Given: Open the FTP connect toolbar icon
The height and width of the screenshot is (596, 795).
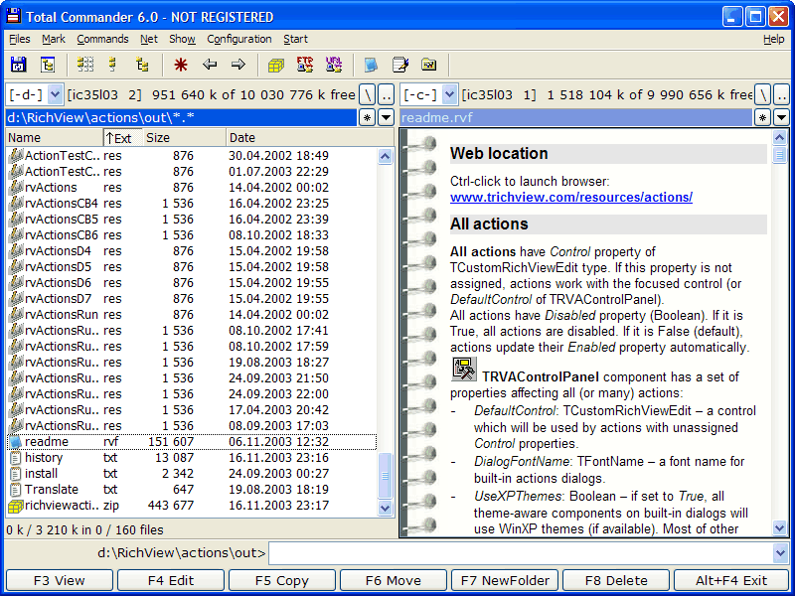Looking at the screenshot, I should (305, 66).
